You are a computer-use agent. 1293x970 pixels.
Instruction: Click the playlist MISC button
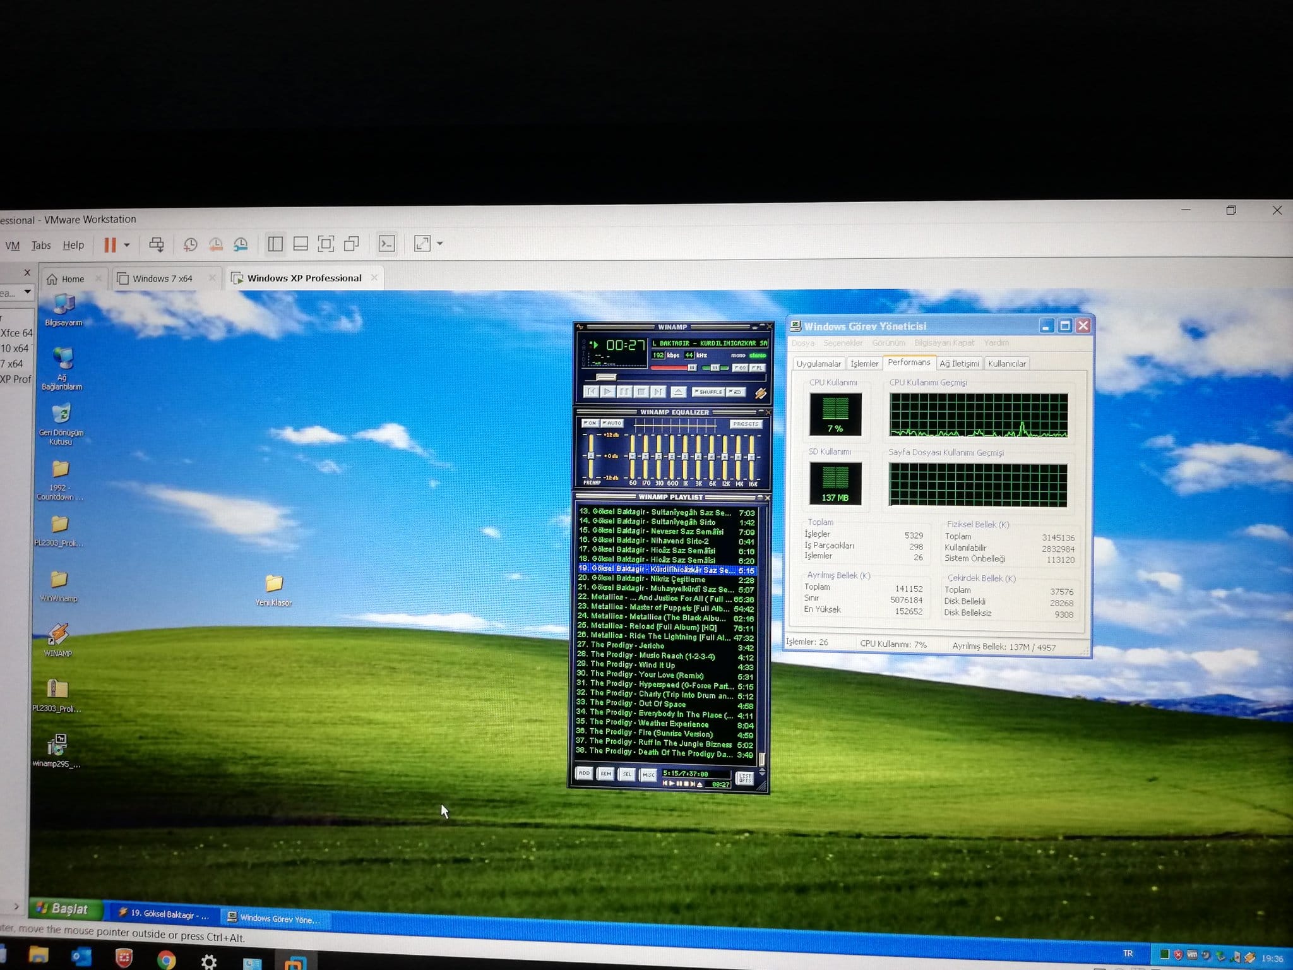[648, 775]
